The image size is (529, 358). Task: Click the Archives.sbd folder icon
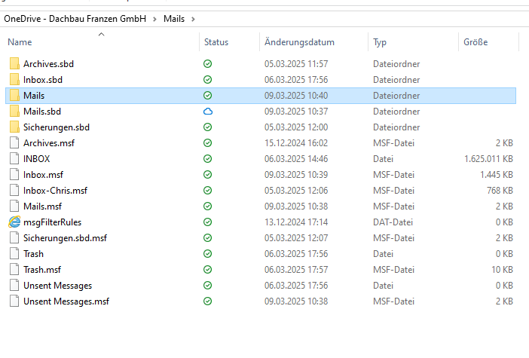14,64
